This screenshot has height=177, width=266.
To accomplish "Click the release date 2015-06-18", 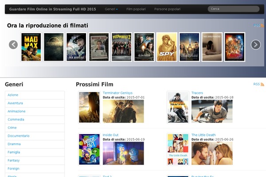I will click(224, 97).
